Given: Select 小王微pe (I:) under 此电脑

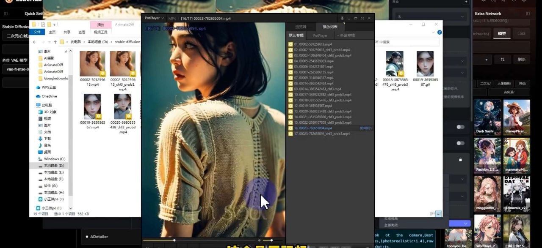Looking at the screenshot, I should (50, 199).
